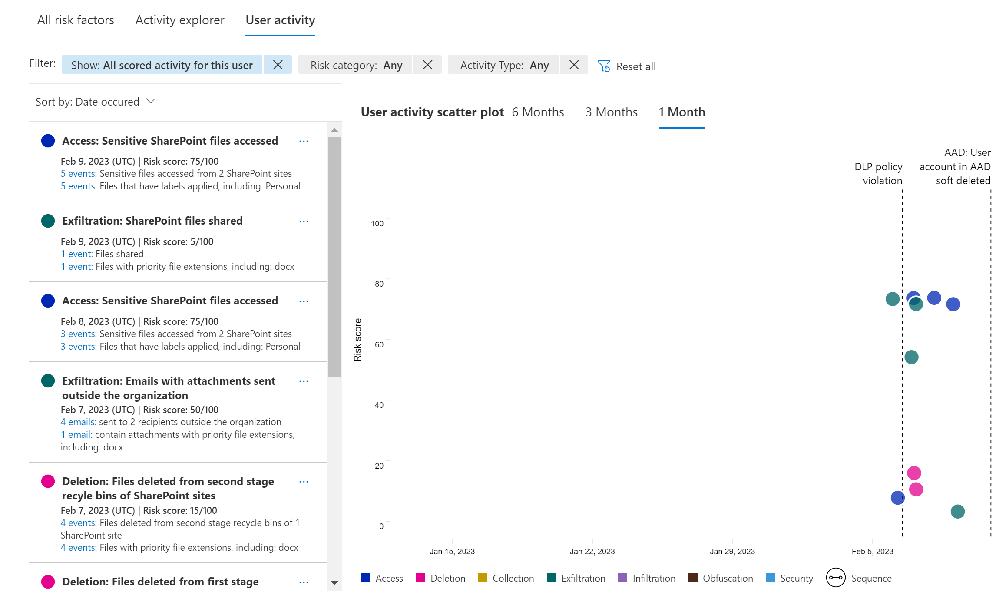Screen dimensions: 999x592
Task: Click the Reset all filter icon
Action: 604,66
